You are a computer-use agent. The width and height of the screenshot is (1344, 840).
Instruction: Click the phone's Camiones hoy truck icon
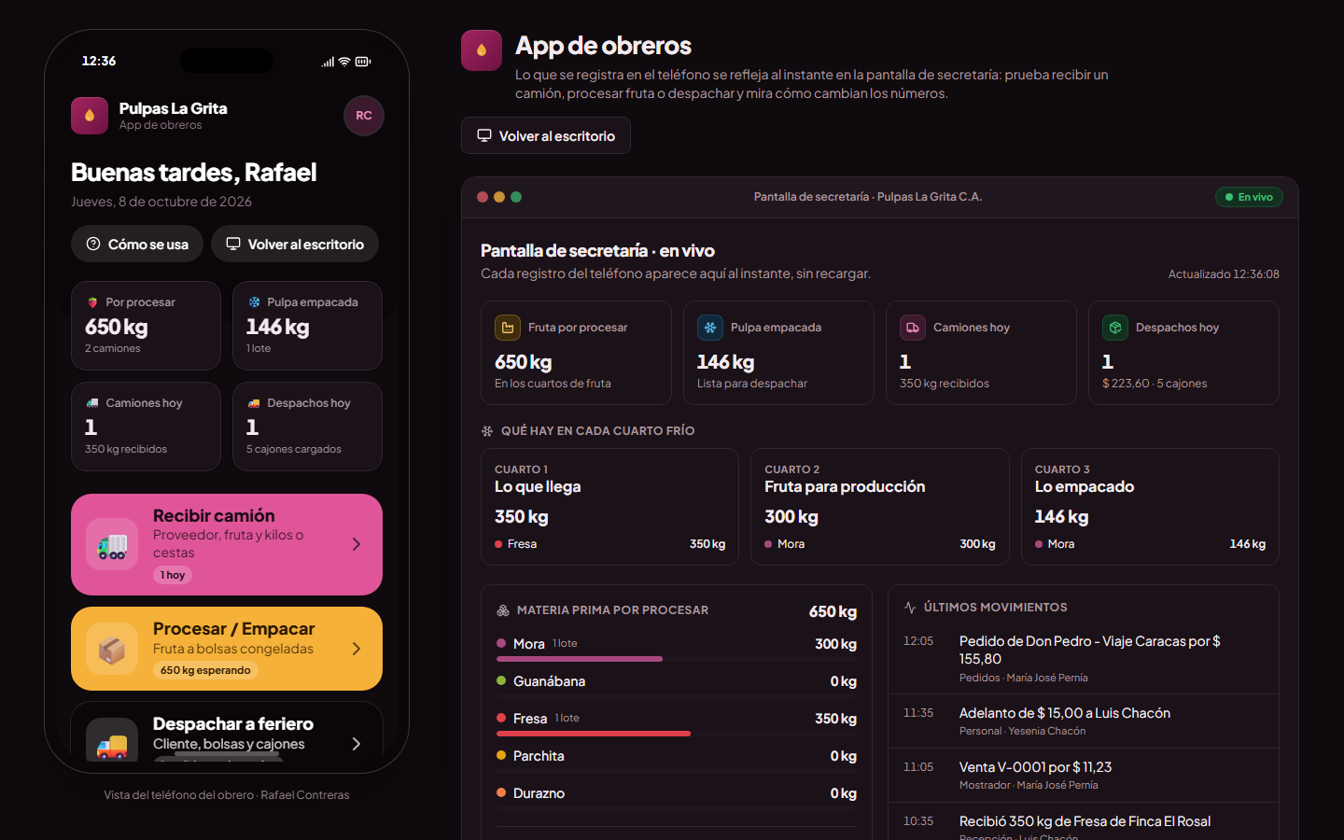(x=92, y=403)
